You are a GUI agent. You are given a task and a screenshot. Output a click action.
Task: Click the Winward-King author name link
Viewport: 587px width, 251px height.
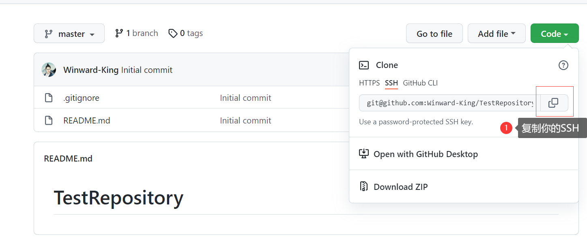click(x=91, y=70)
